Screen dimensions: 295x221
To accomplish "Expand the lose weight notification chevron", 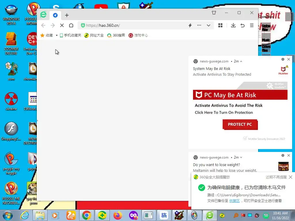I will (241, 157).
